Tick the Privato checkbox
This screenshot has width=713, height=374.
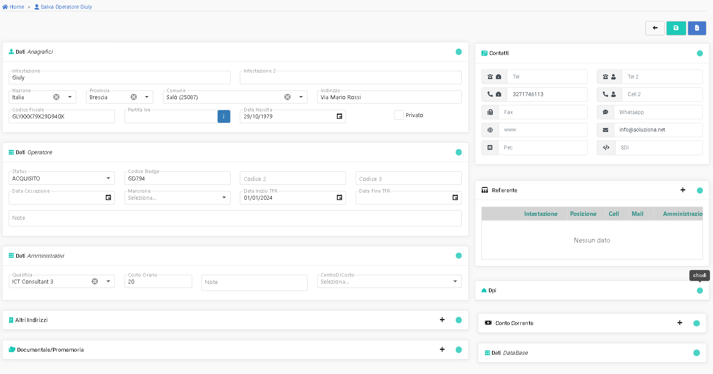(x=398, y=115)
